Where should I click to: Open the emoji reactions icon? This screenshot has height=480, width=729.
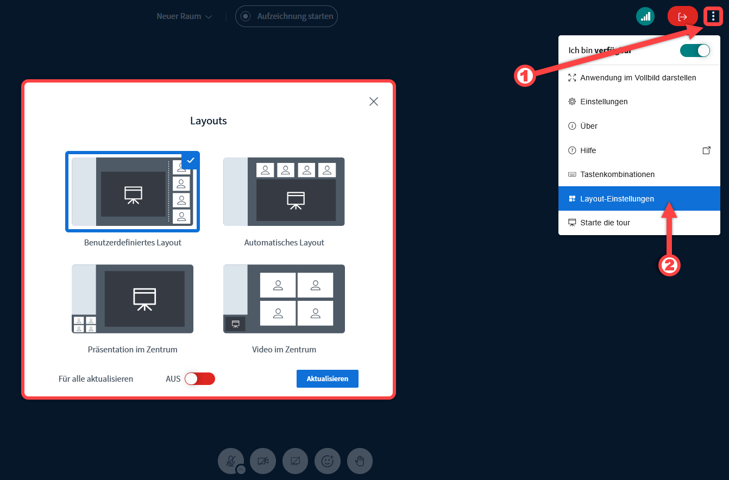(x=327, y=461)
